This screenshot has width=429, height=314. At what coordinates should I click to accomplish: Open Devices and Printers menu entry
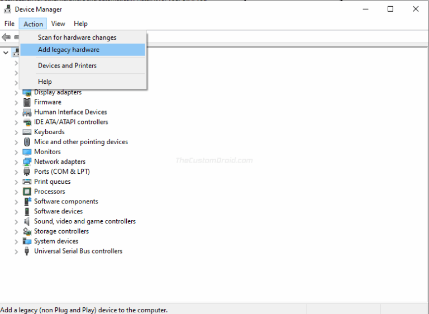tap(67, 65)
